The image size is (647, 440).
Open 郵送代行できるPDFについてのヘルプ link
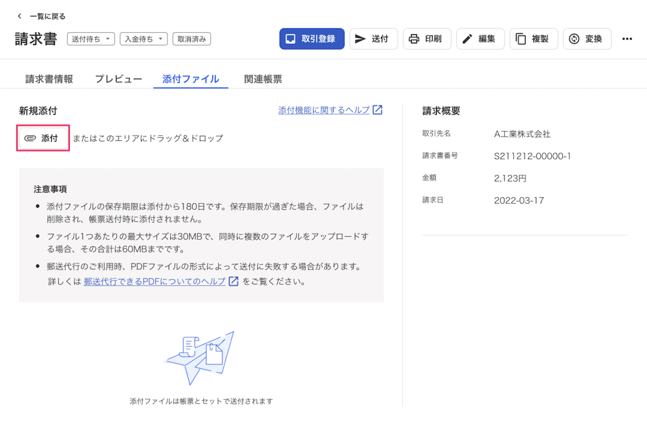click(154, 281)
